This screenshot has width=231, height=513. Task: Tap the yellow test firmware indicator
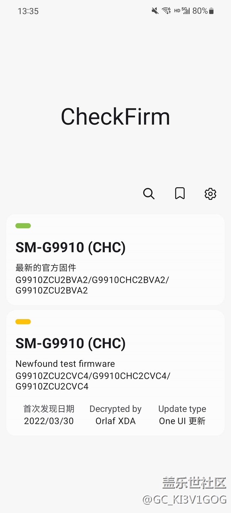point(23,322)
